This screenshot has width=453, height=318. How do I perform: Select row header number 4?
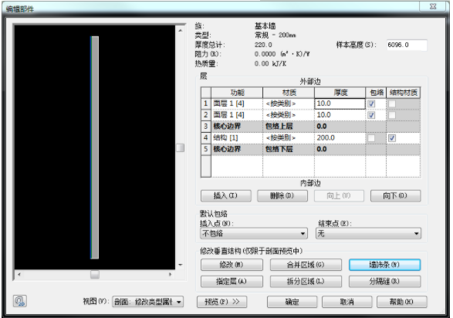206,137
